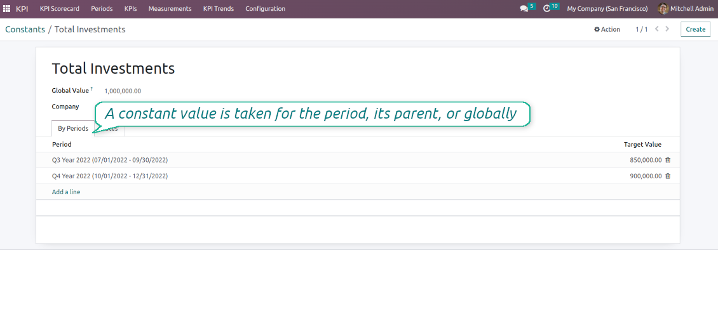Image resolution: width=718 pixels, height=330 pixels.
Task: Click the Create button
Action: [695, 29]
